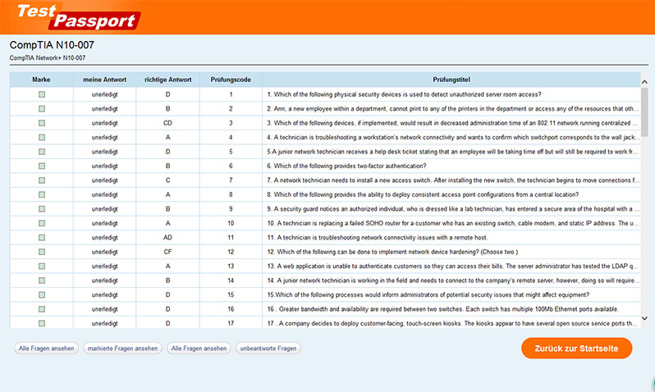Open question 8 about access point configurations
This screenshot has width=655, height=392.
coord(423,194)
